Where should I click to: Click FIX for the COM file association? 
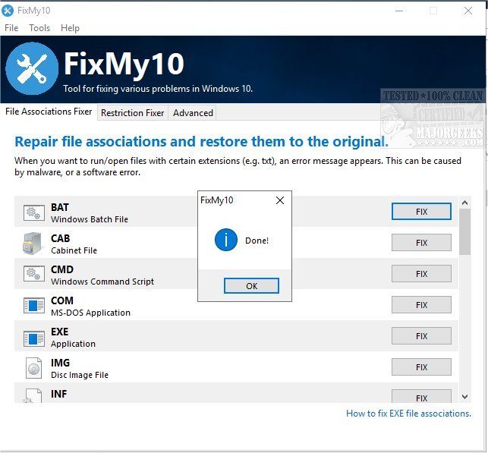421,305
